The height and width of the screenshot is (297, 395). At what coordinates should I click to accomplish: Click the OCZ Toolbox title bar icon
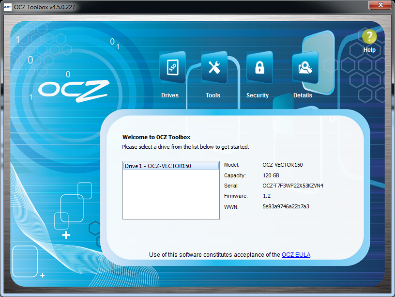click(8, 7)
